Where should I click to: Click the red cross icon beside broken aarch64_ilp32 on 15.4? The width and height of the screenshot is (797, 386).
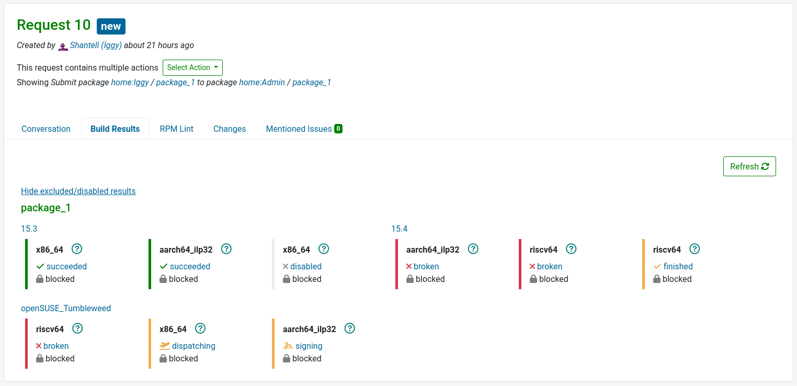pyautogui.click(x=409, y=266)
